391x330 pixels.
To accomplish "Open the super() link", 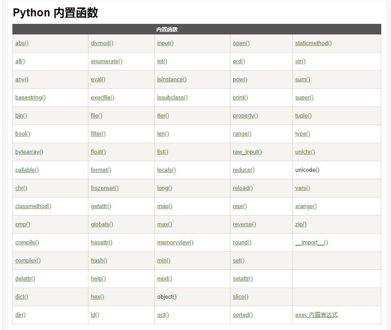I will tap(304, 97).
